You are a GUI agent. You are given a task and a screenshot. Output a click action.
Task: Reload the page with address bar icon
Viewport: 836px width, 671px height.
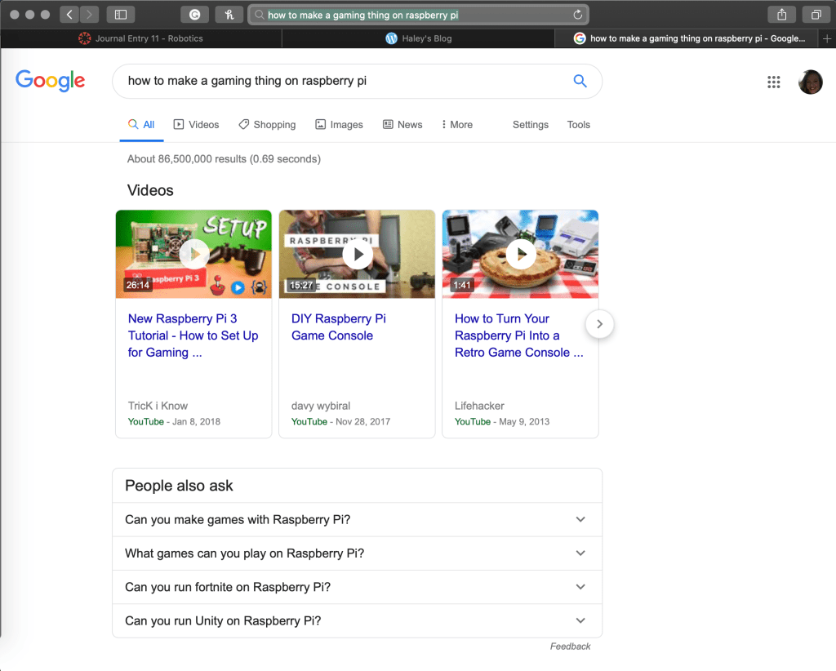tap(578, 15)
